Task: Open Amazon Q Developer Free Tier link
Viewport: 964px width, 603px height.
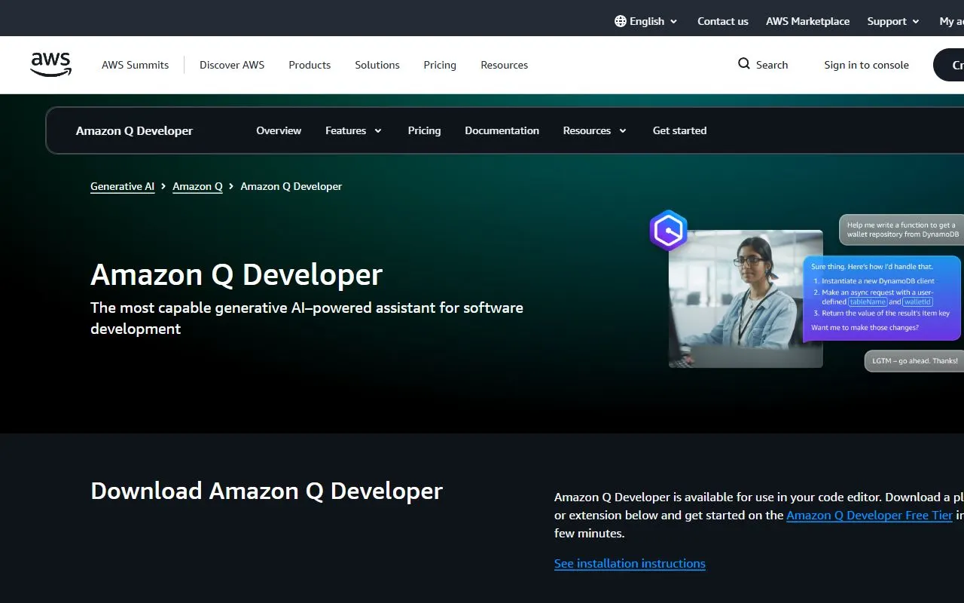Action: pos(869,515)
